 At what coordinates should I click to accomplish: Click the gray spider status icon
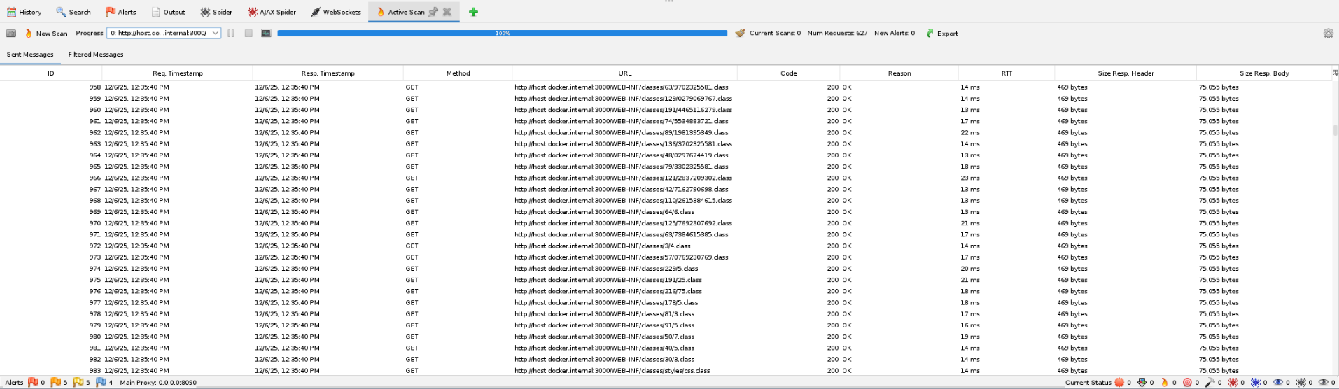pyautogui.click(x=1301, y=382)
